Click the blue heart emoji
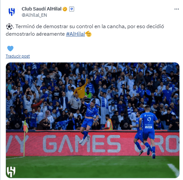Image resolution: width=183 pixels, height=180 pixels. click(x=10, y=48)
